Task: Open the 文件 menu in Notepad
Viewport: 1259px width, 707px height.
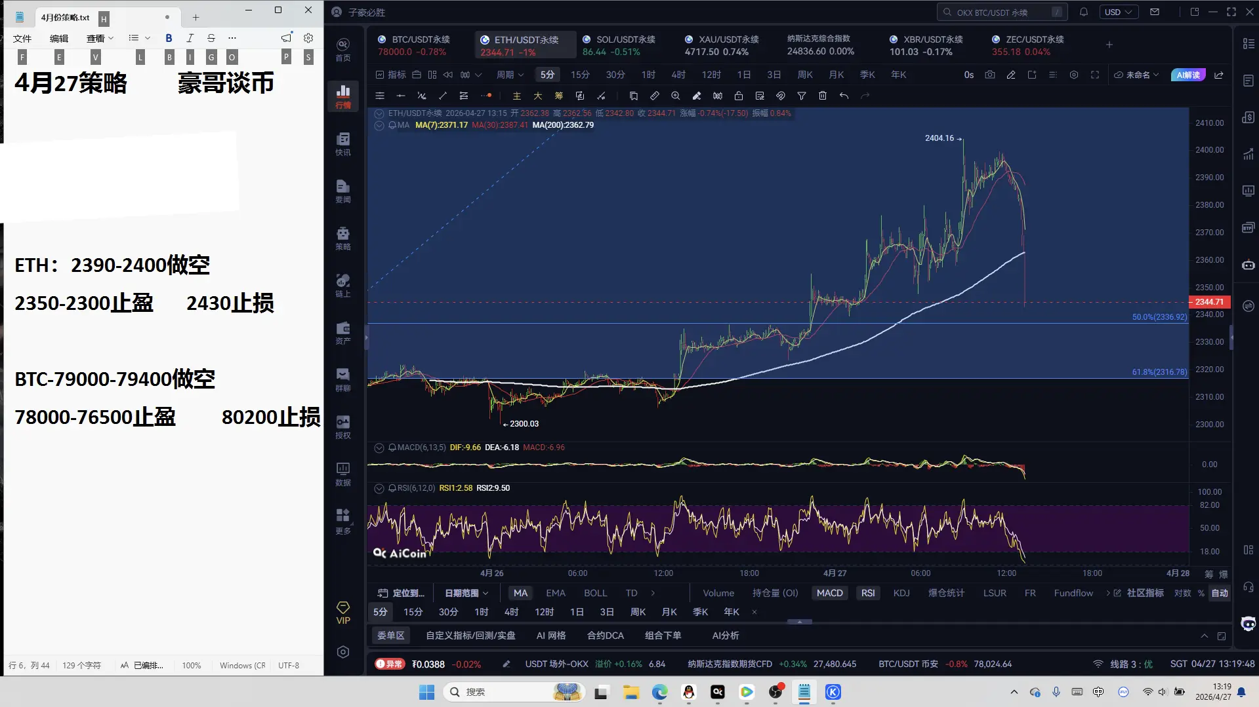Action: [22, 38]
